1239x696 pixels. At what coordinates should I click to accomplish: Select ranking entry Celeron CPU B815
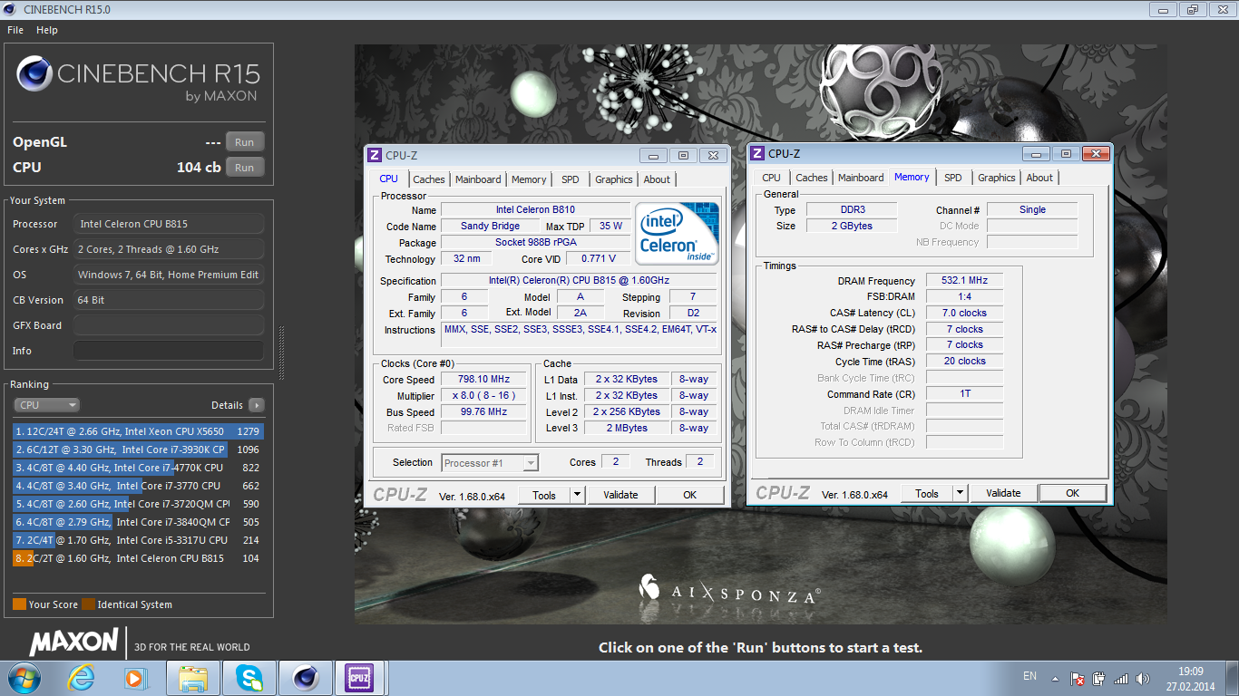(137, 558)
